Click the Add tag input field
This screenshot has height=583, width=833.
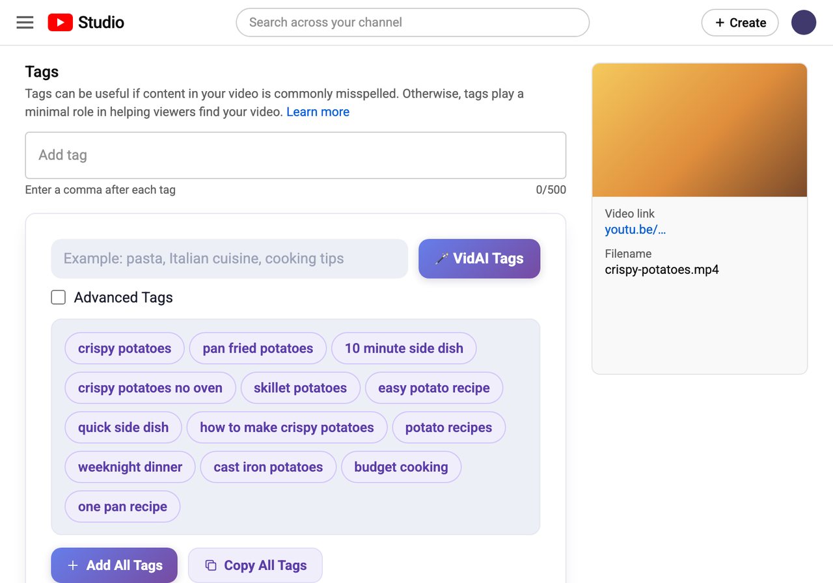click(295, 156)
